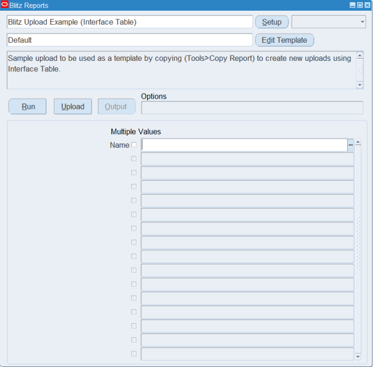Maximize the Blitz Reports window

coord(360,5)
